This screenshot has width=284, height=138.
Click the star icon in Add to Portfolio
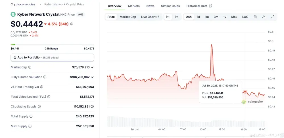tap(15, 57)
